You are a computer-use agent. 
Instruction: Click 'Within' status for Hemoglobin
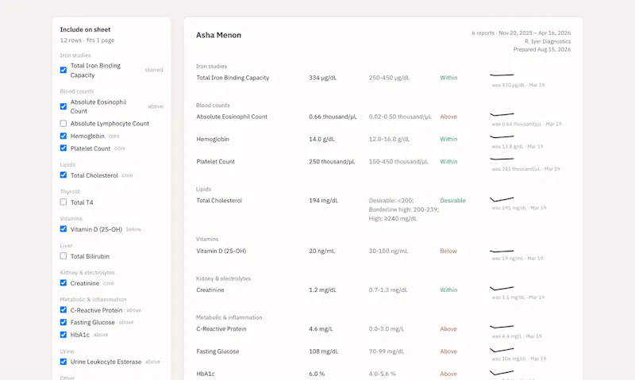tap(448, 139)
